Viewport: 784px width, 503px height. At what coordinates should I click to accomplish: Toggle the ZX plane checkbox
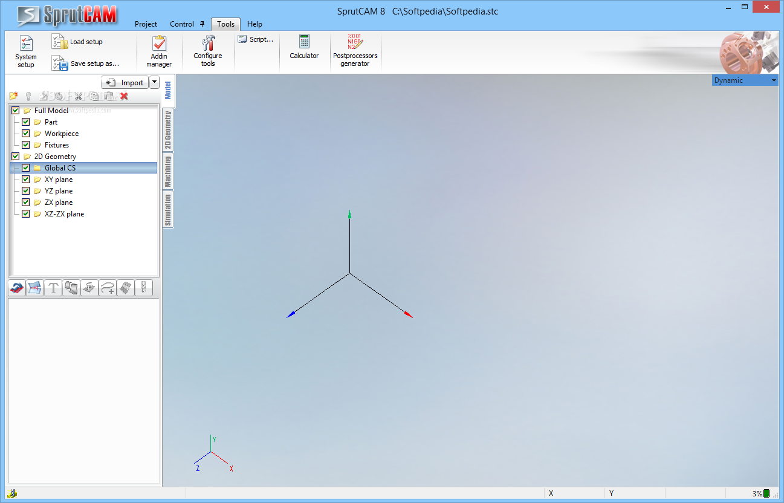click(25, 203)
